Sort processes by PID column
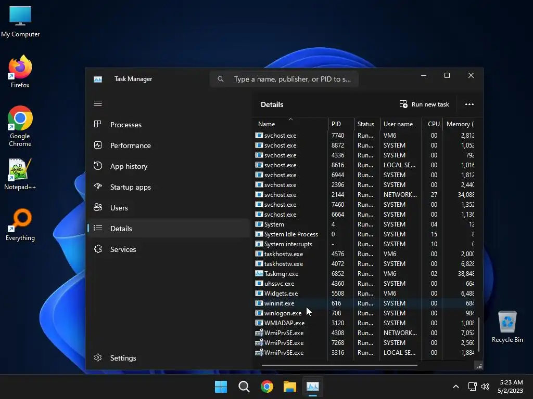Image resolution: width=533 pixels, height=399 pixels. point(336,124)
